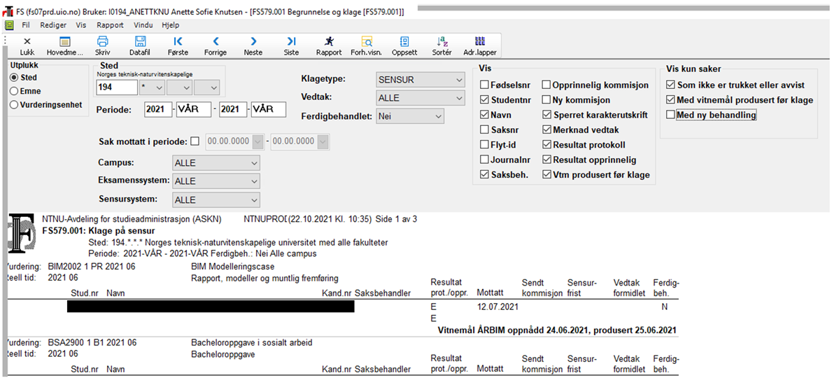
Task: Open the Vis menu
Action: tap(80, 25)
